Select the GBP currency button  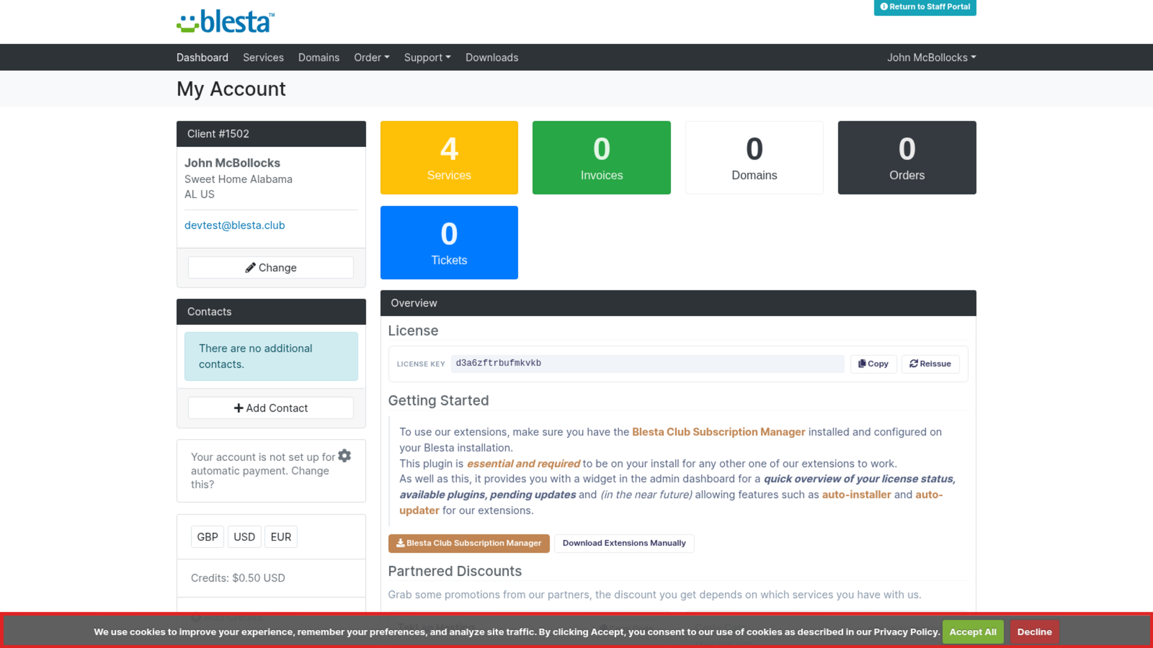207,537
